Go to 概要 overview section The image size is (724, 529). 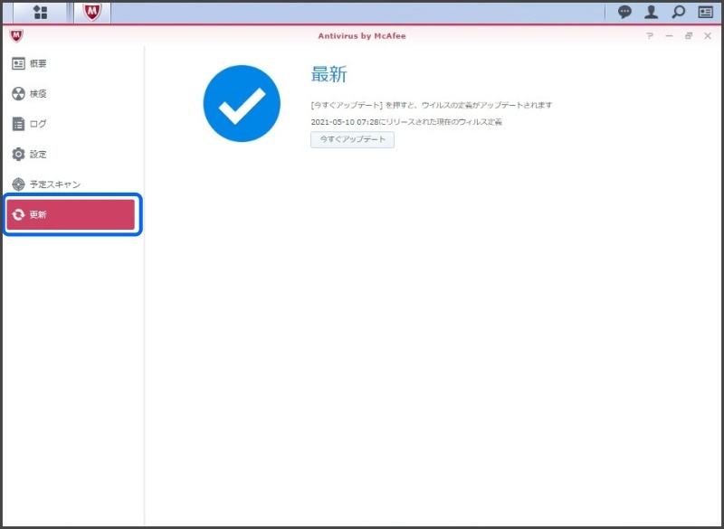pos(71,63)
